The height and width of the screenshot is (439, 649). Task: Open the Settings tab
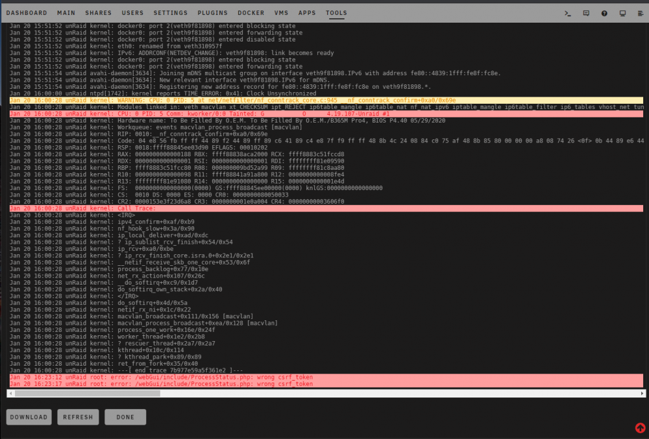[x=171, y=13]
